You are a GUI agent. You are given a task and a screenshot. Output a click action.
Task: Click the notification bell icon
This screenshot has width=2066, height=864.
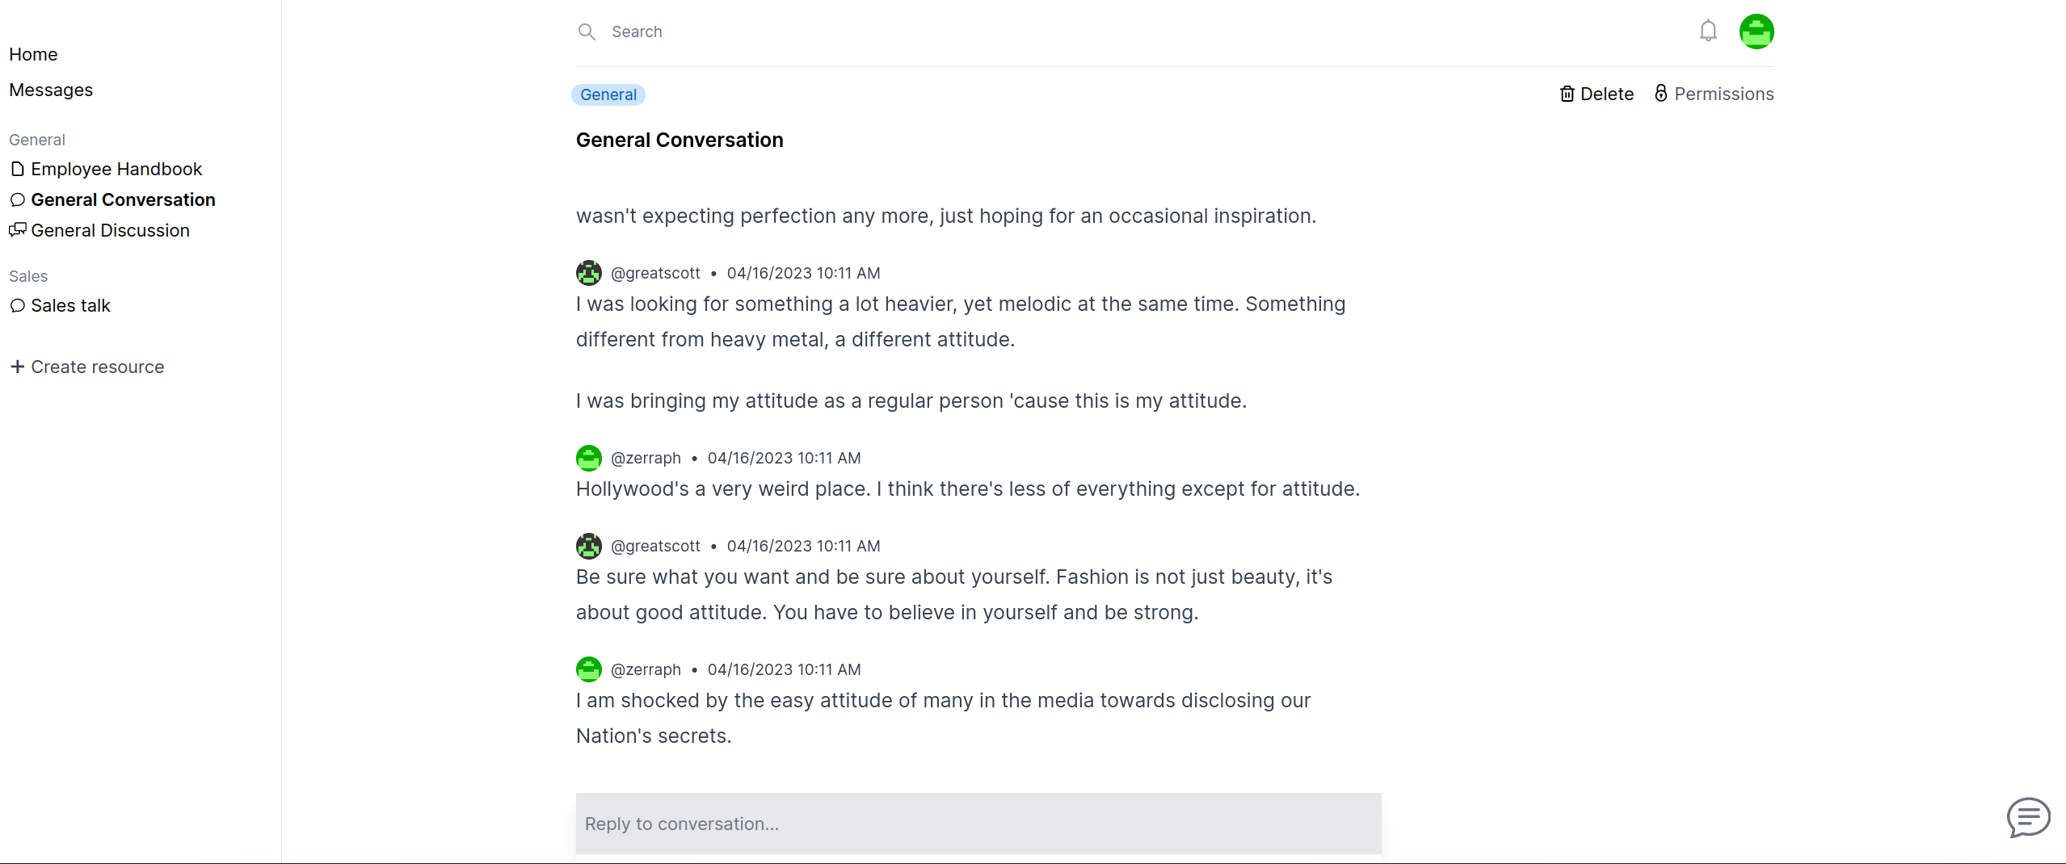(1707, 31)
